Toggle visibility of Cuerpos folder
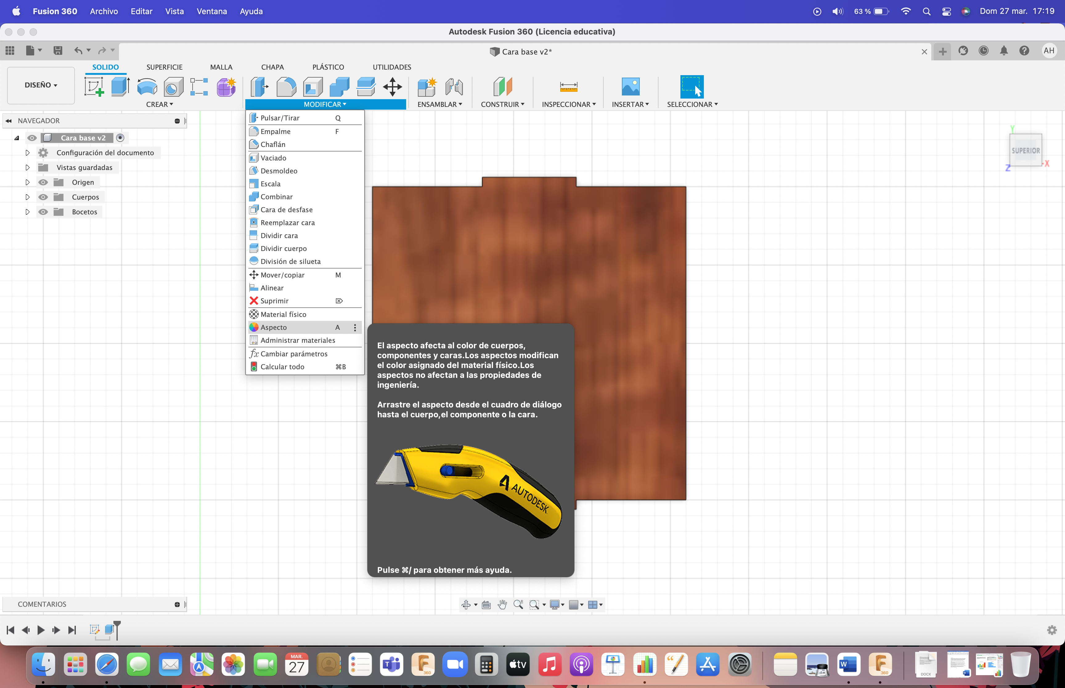Viewport: 1065px width, 688px height. [43, 197]
